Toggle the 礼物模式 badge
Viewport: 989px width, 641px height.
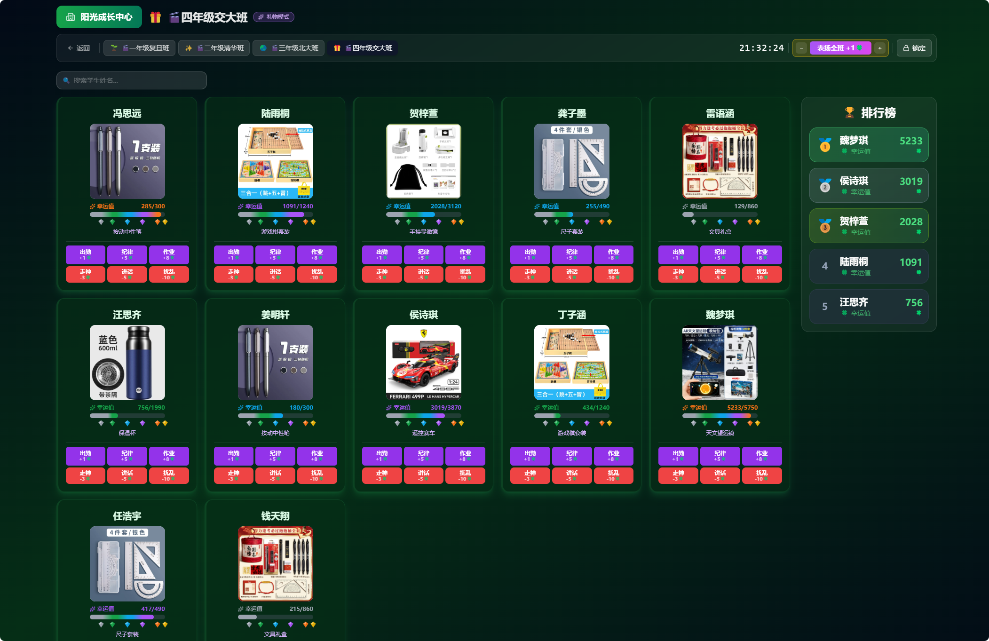(274, 17)
